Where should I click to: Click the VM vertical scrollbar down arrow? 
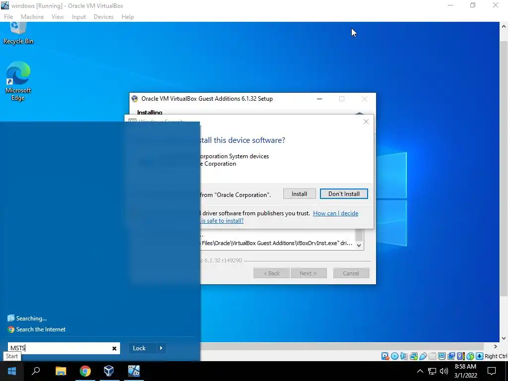coord(504,338)
